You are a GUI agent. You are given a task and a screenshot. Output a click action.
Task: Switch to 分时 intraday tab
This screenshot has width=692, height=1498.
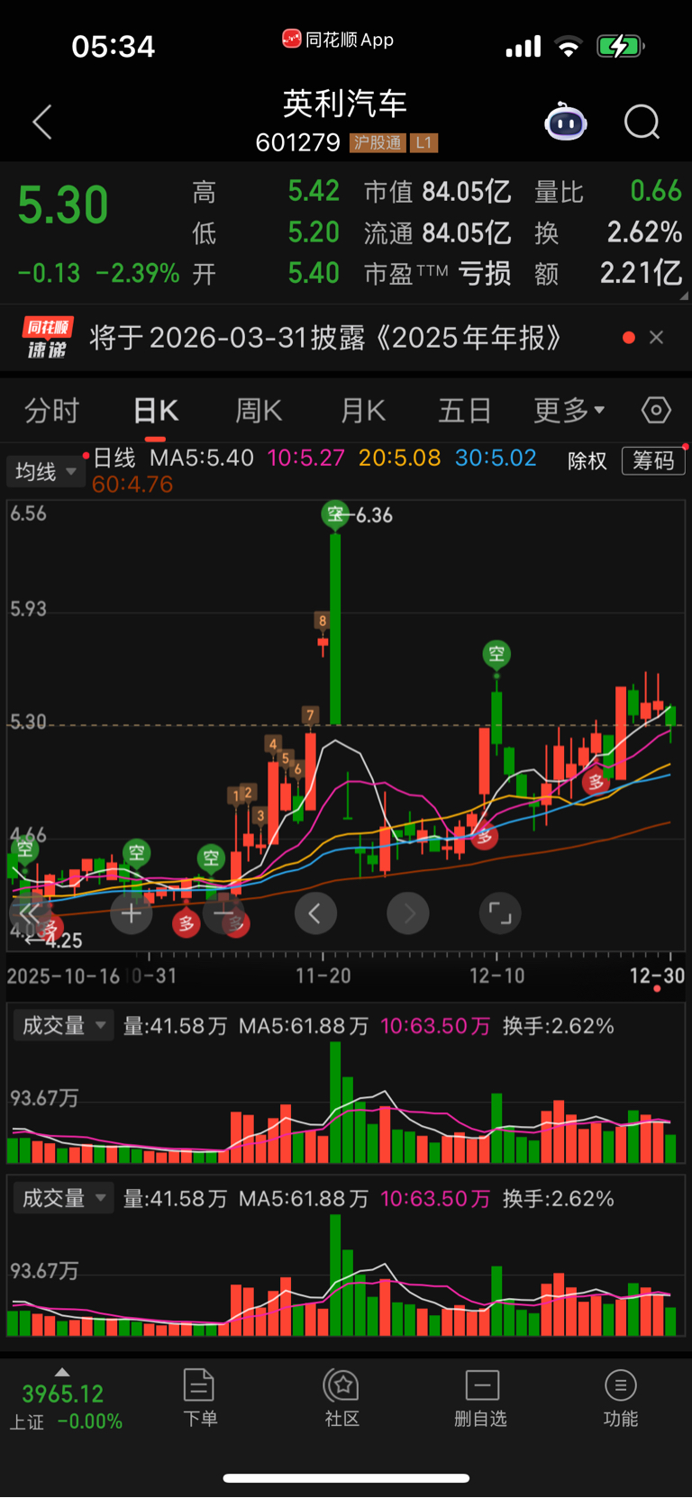pos(51,411)
